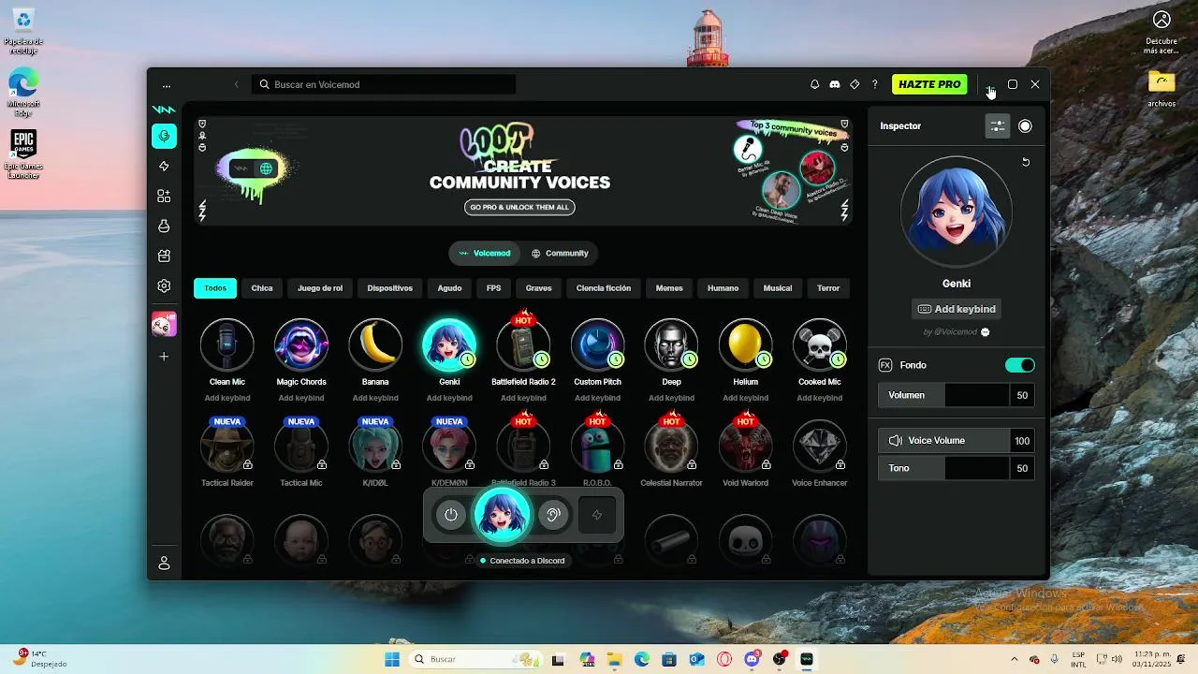Open Voicemod settings gear in sidebar
This screenshot has width=1198, height=674.
[x=164, y=286]
